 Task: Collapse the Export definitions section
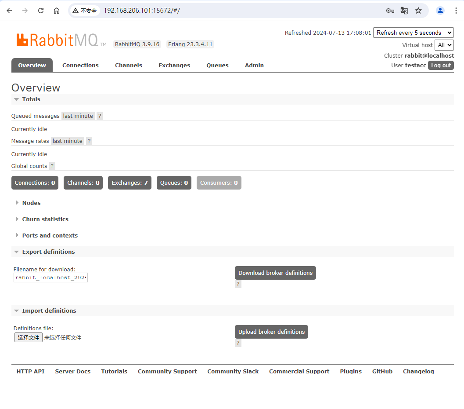tap(48, 252)
